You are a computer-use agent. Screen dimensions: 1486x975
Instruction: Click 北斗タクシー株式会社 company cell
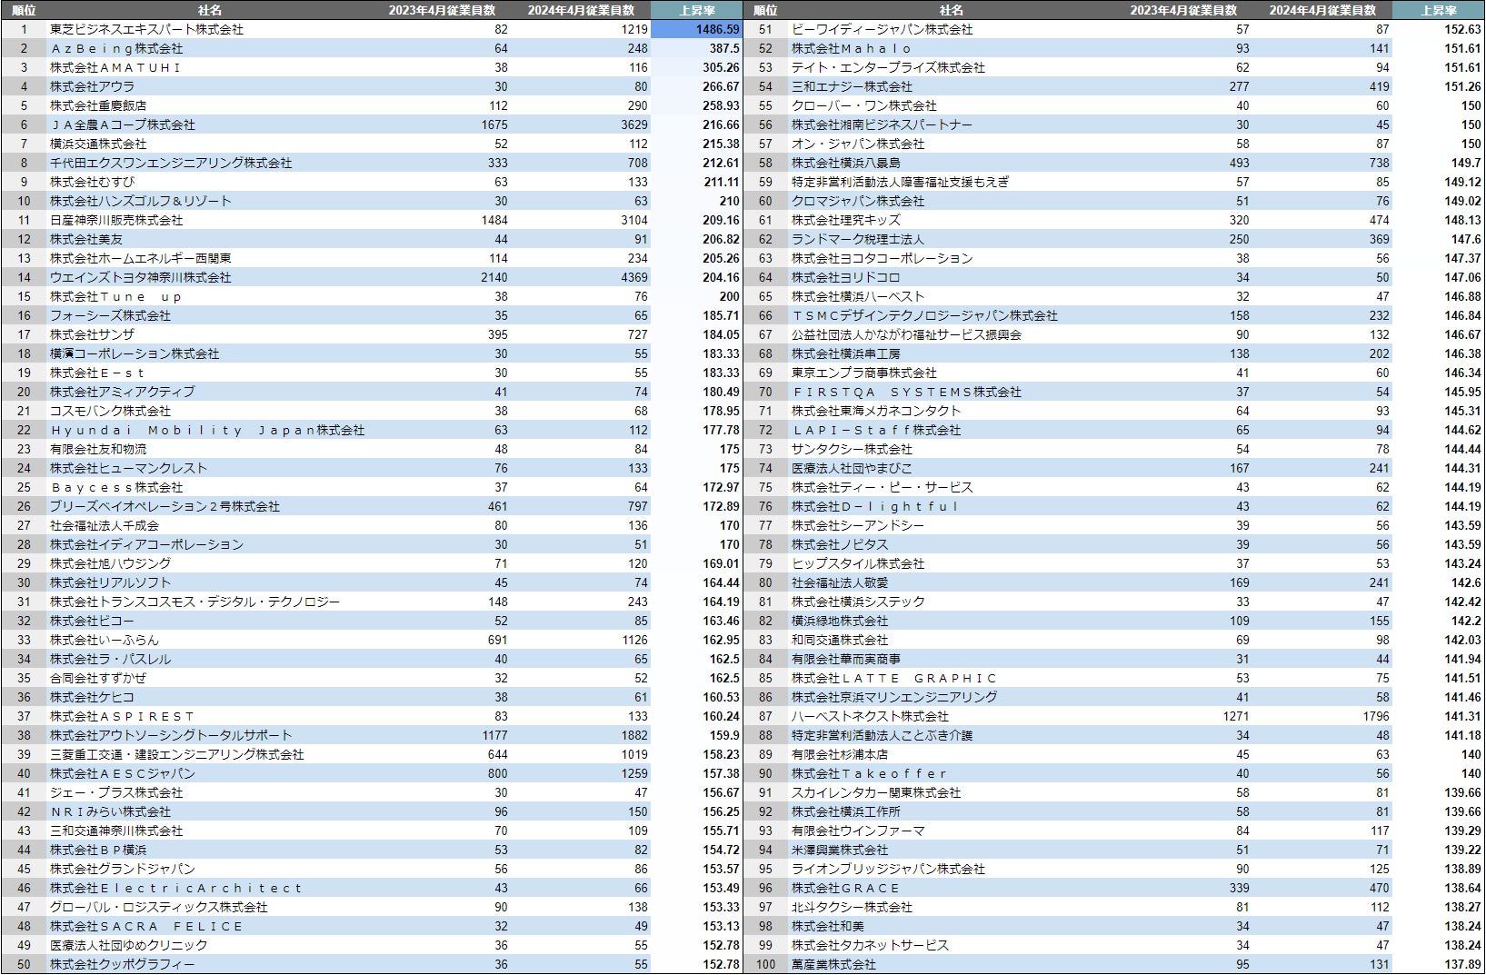(852, 907)
